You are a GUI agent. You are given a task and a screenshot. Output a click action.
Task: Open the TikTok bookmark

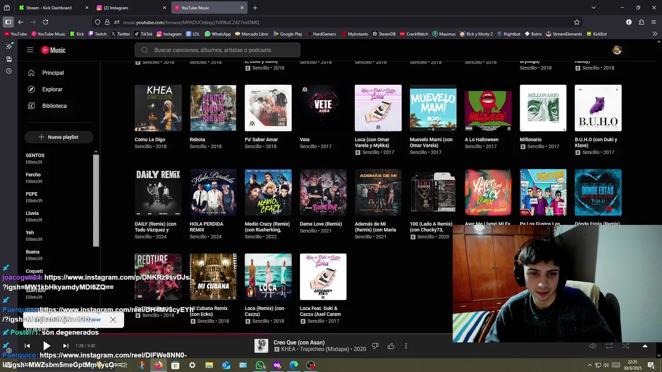[143, 34]
